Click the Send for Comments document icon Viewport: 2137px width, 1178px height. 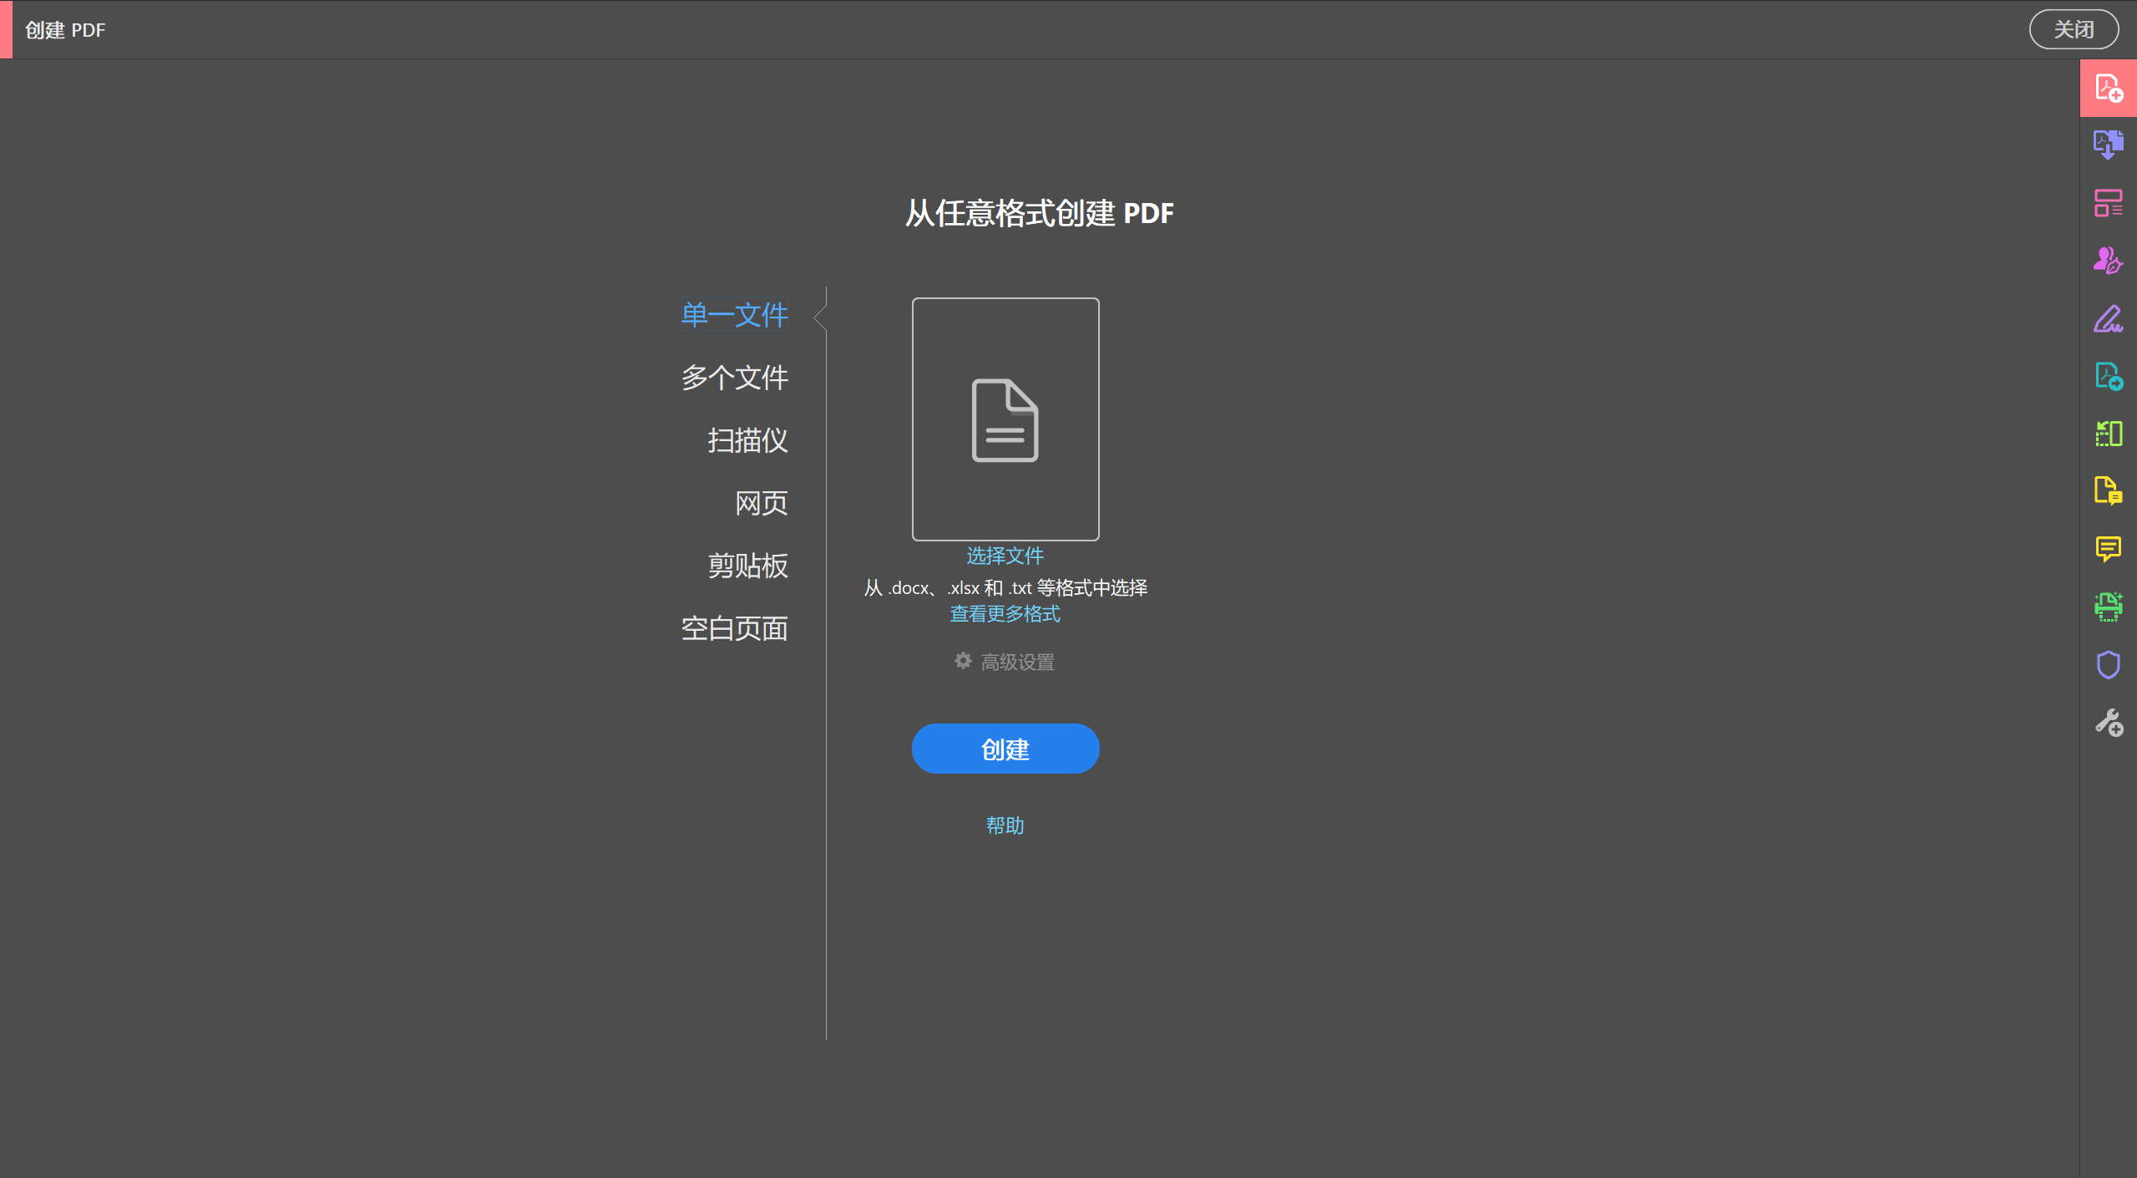tap(2108, 490)
